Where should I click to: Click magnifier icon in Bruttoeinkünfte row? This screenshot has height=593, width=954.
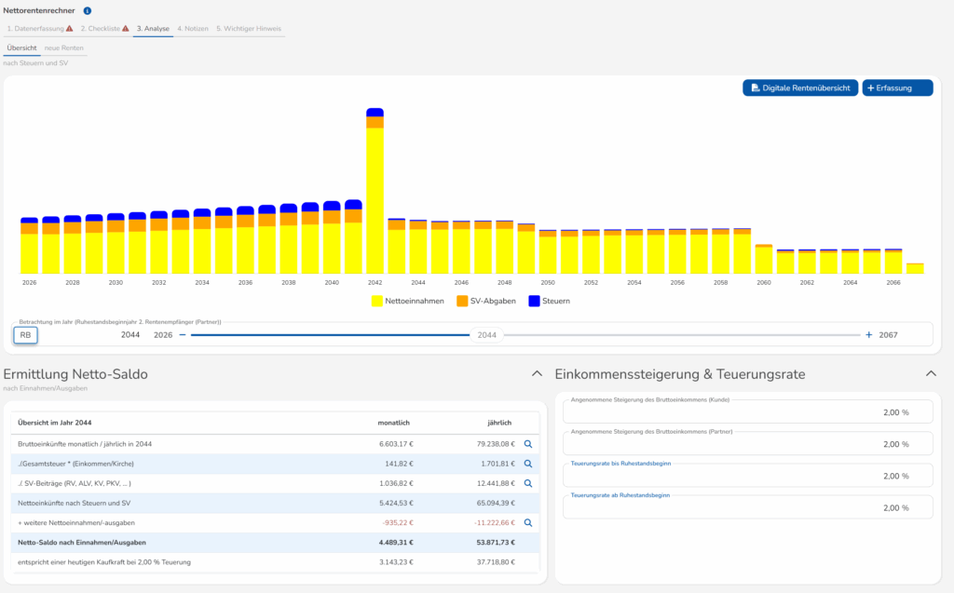point(528,445)
